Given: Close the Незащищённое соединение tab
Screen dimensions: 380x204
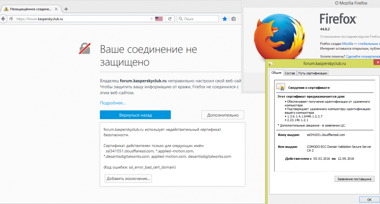Looking at the screenshot, I should click(56, 9).
